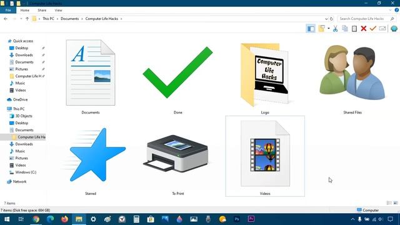Click the Copy icon in toolbar

click(x=344, y=28)
